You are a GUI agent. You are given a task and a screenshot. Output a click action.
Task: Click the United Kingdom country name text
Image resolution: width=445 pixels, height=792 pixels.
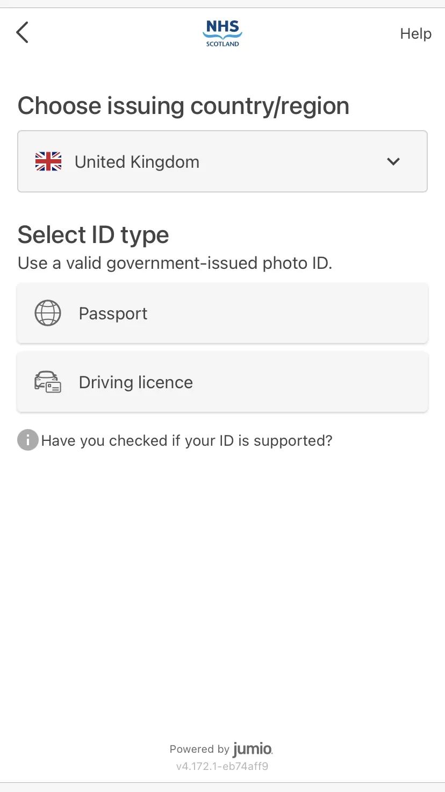click(x=137, y=162)
